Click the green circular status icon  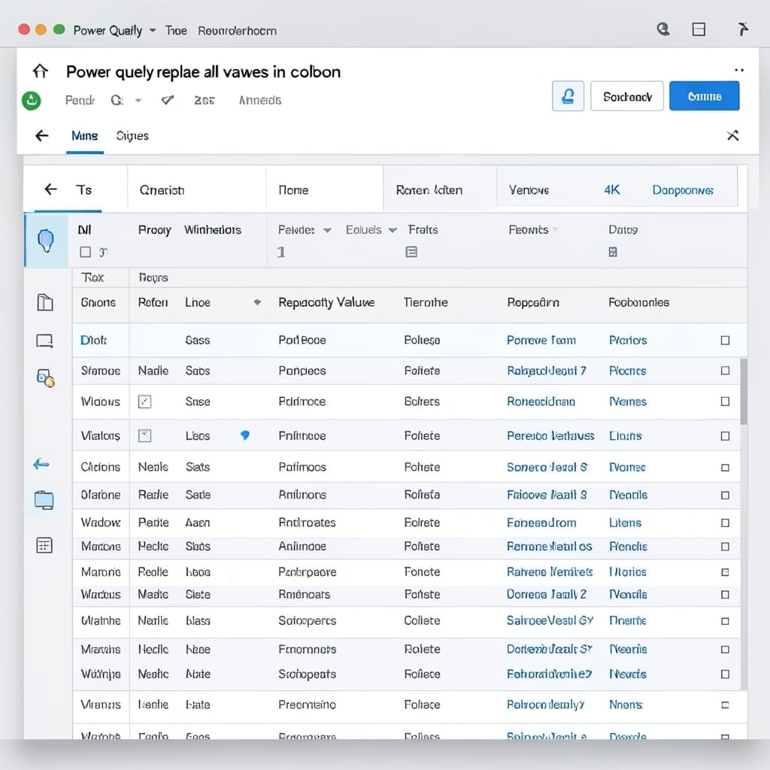32,101
